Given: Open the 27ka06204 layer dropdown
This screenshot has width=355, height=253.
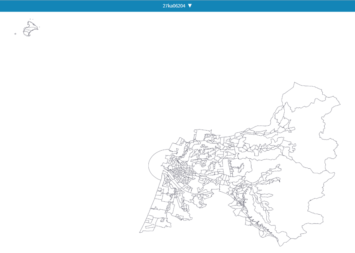Looking at the screenshot, I should pyautogui.click(x=177, y=6).
